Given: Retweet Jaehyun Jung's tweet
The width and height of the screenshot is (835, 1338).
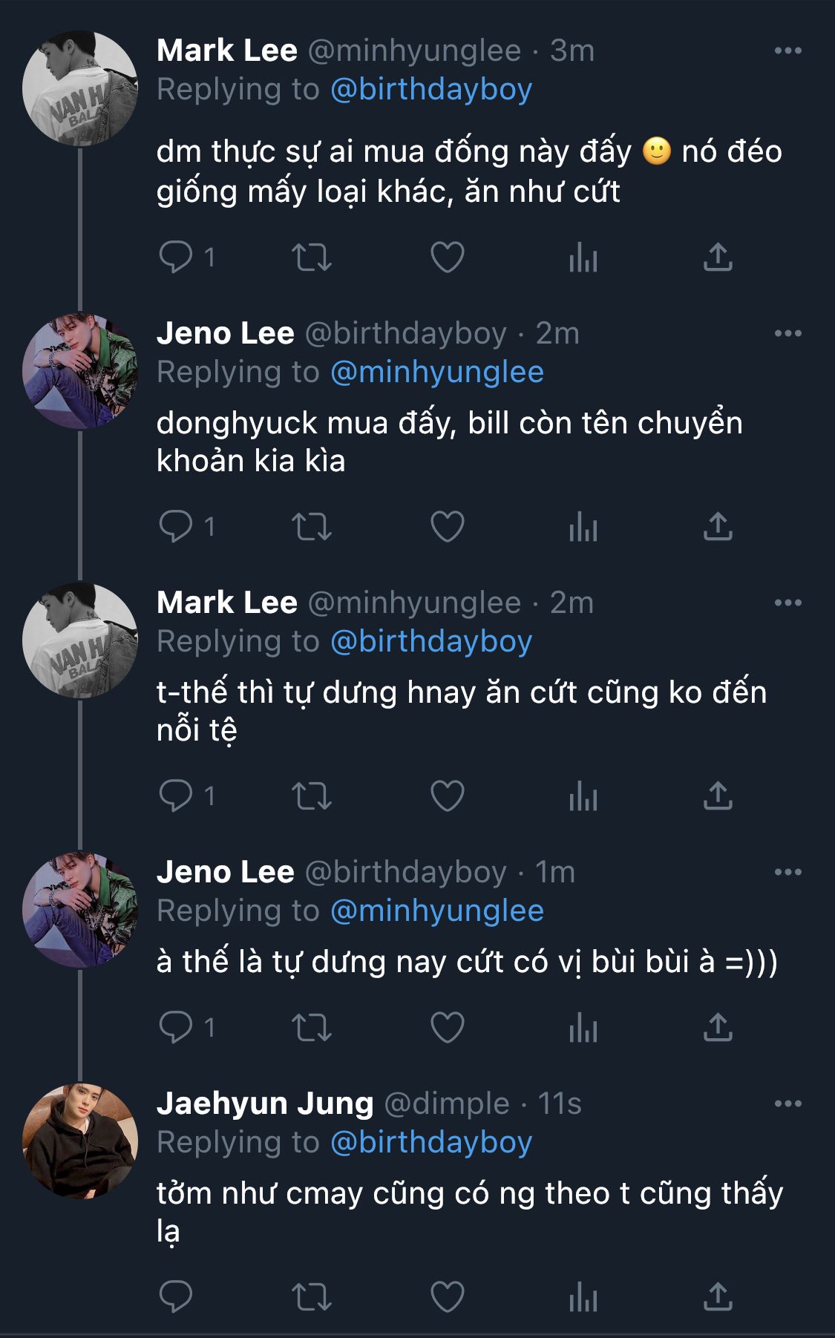Looking at the screenshot, I should [311, 1297].
